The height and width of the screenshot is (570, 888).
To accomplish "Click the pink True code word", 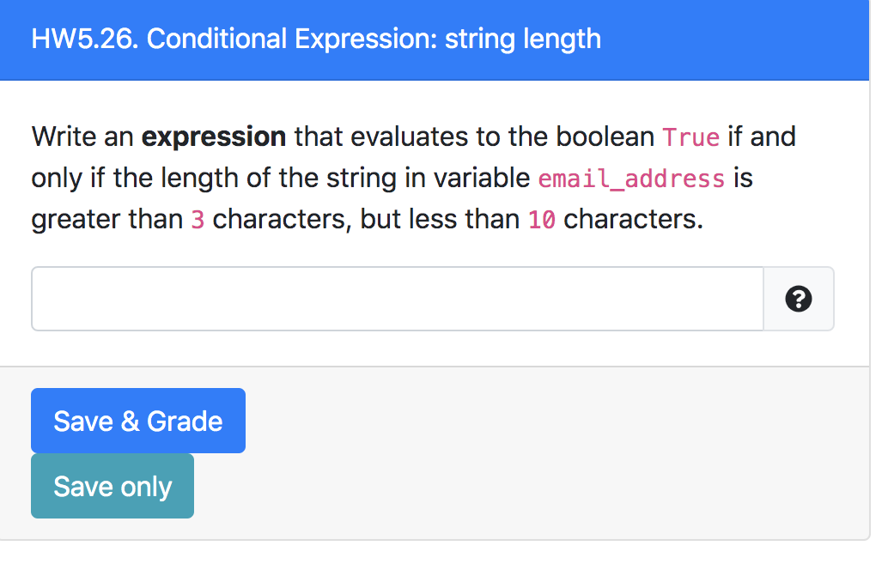I will (x=691, y=137).
